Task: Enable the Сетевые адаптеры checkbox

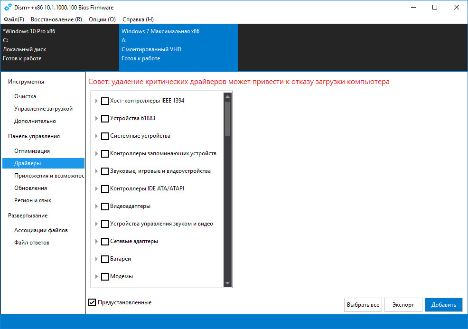Action: click(x=105, y=242)
